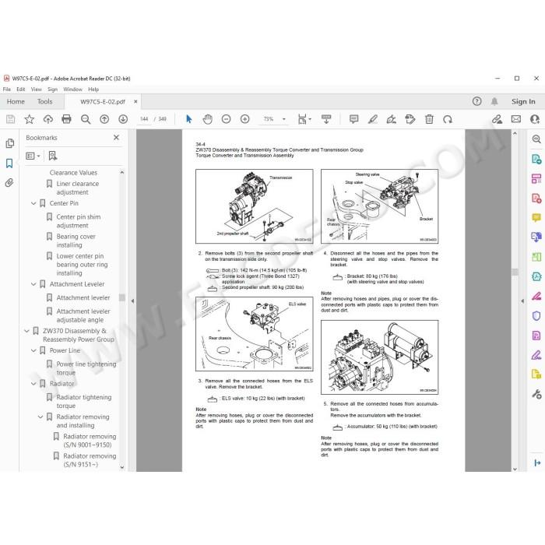Open the Edit menu
Image resolution: width=545 pixels, height=545 pixels.
(21, 90)
